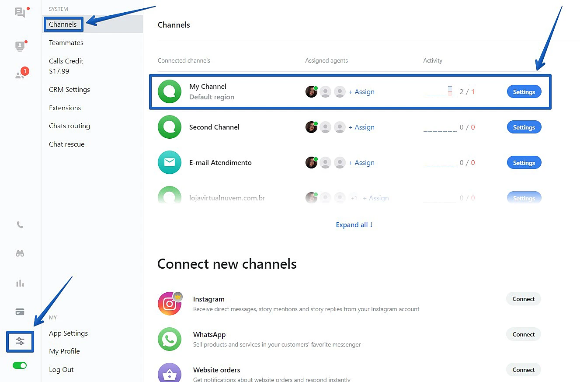Click the billing card icon

point(20,312)
